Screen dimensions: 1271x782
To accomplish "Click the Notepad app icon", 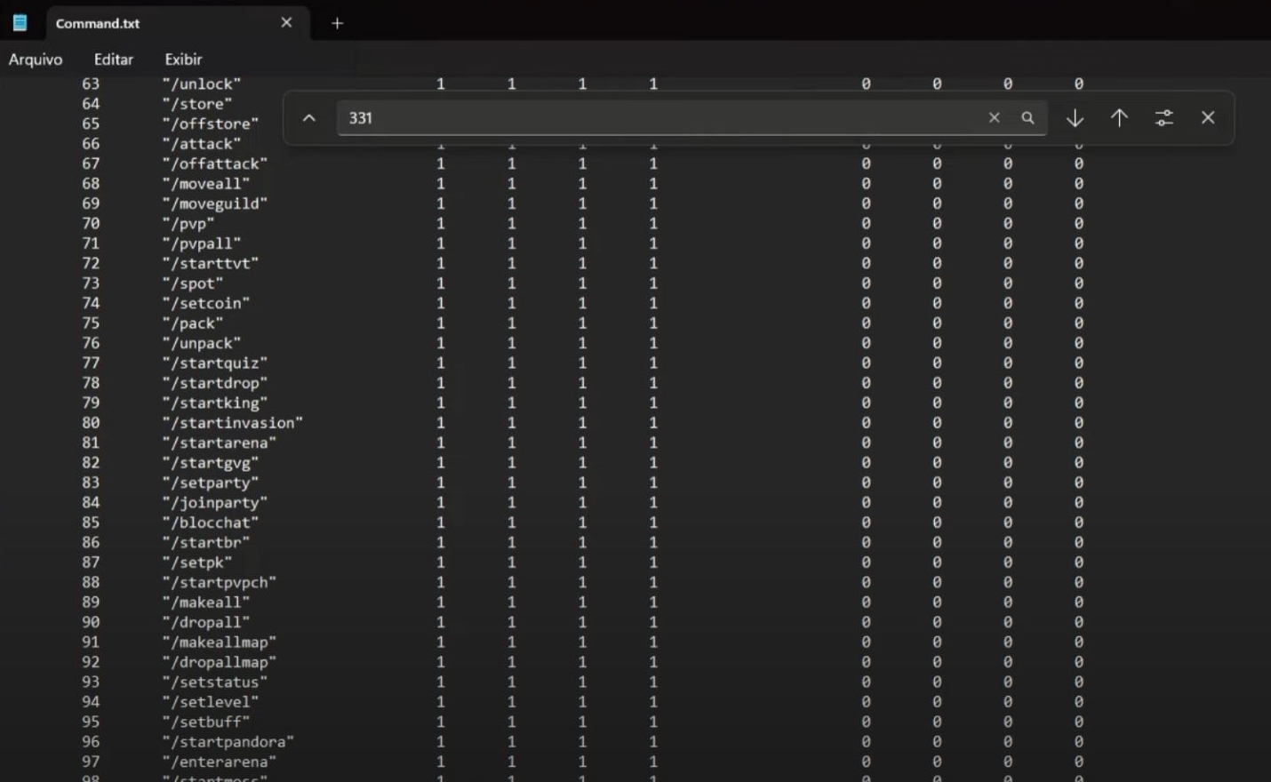I will click(20, 23).
